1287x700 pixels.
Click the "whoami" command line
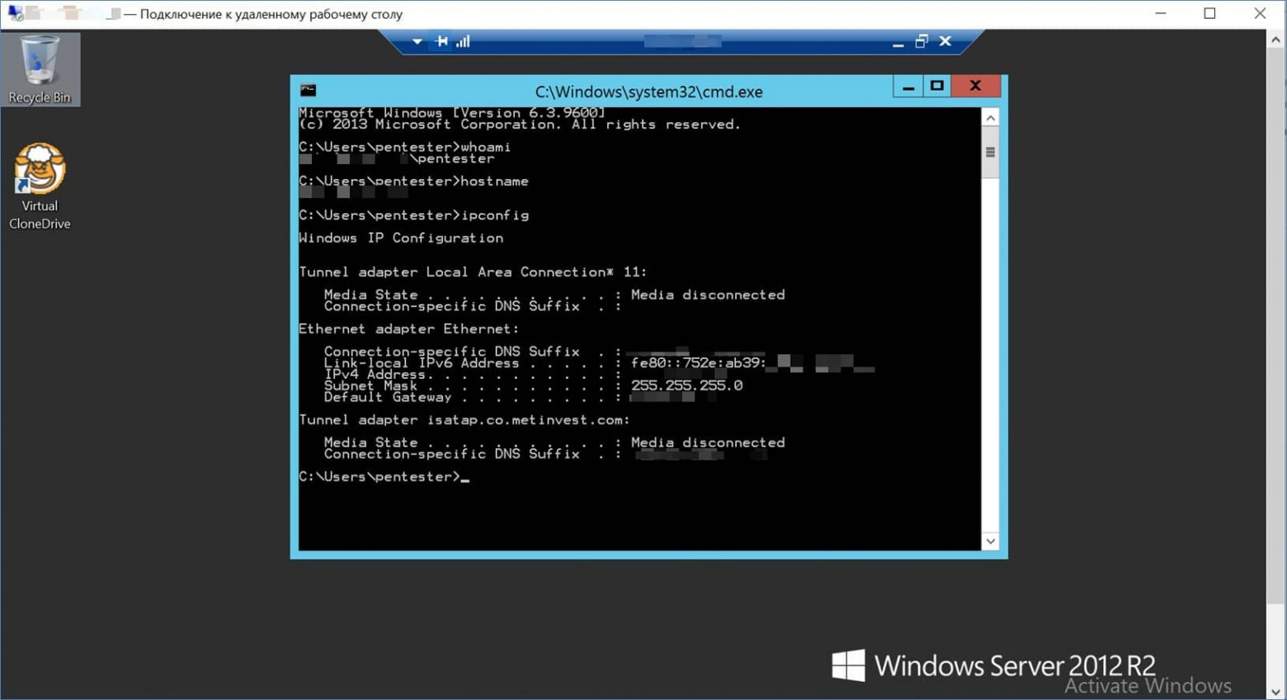coord(405,147)
